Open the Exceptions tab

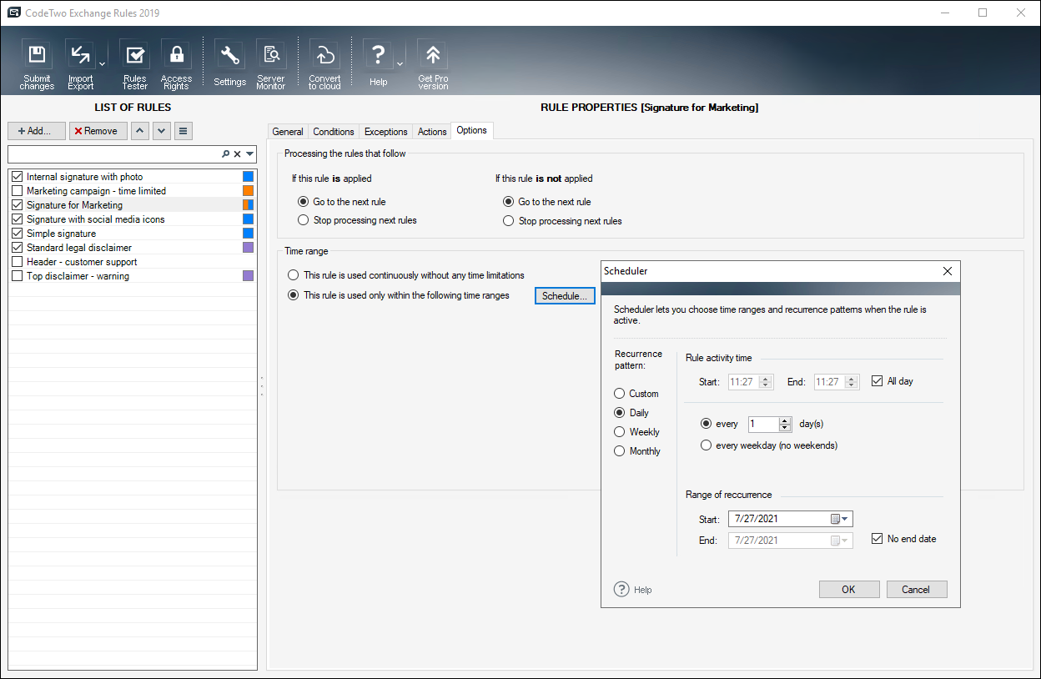coord(386,132)
